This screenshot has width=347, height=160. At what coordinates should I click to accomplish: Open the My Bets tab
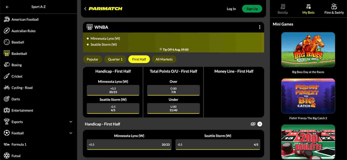[x=308, y=9]
